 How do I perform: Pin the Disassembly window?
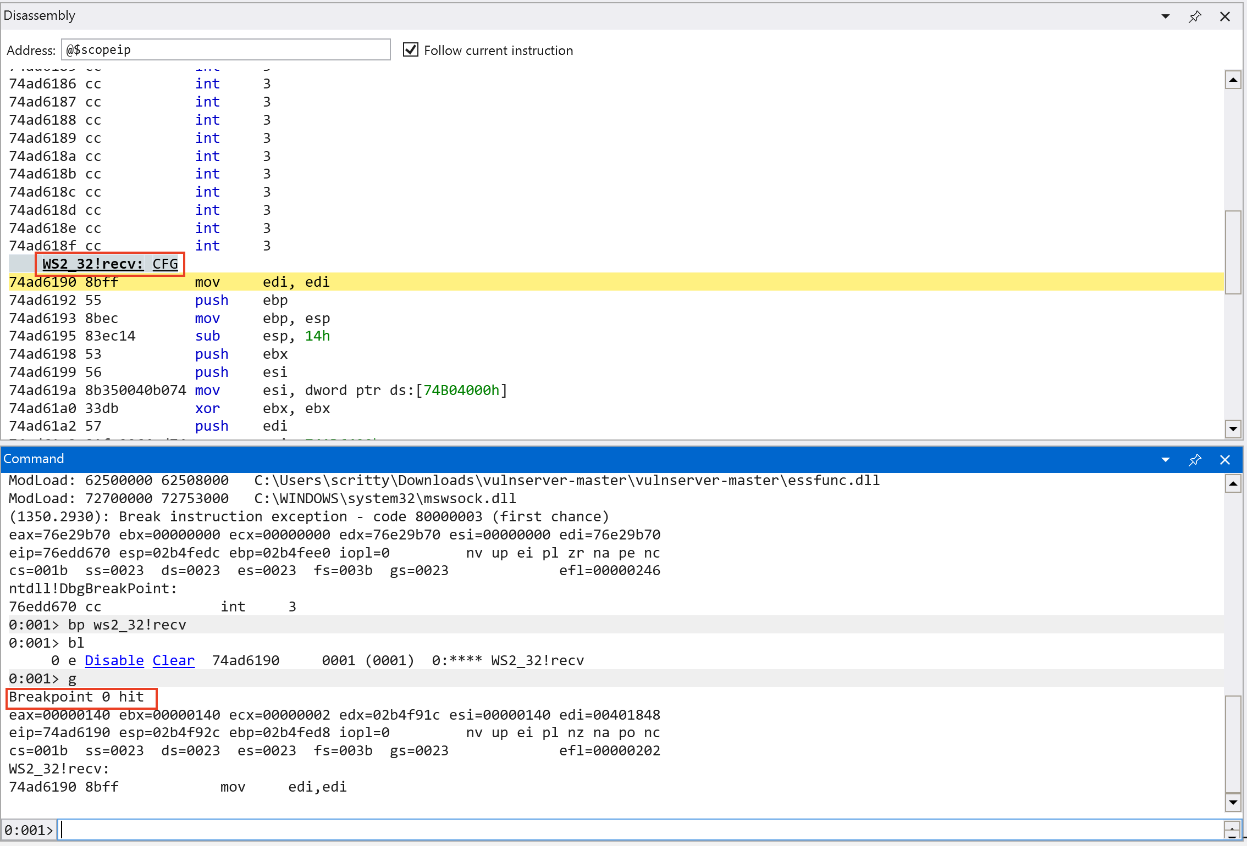click(1194, 16)
